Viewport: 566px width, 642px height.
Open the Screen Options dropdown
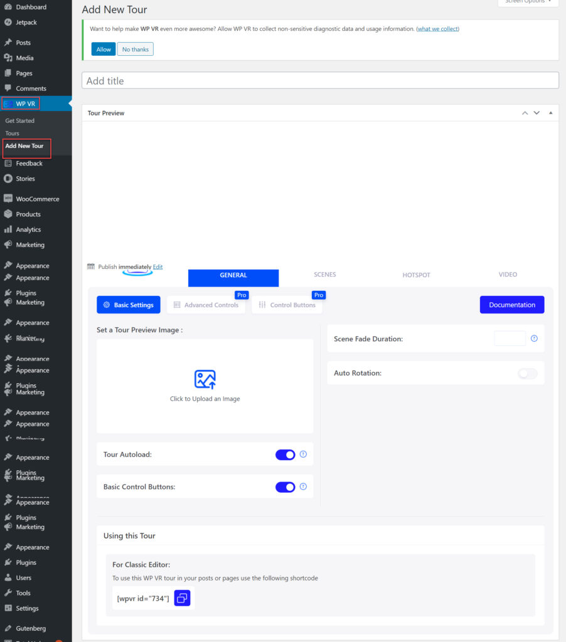coord(528,2)
